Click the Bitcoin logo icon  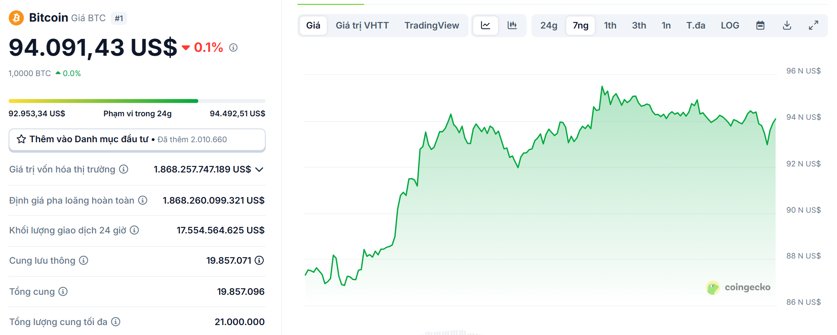pos(16,18)
